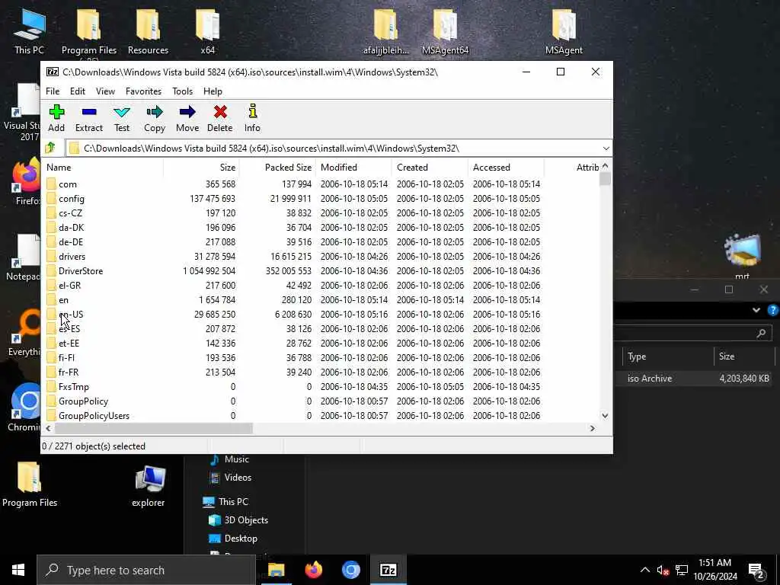This screenshot has height=585, width=780.
Task: Select the el-GR folder row
Action: pyautogui.click(x=321, y=286)
